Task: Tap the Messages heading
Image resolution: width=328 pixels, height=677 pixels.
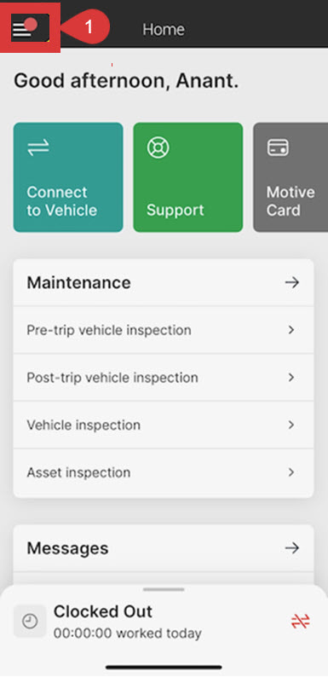Action: pyautogui.click(x=68, y=548)
